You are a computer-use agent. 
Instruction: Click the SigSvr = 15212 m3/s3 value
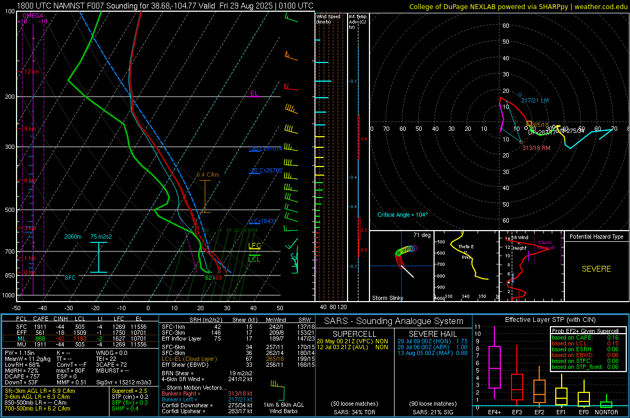pyautogui.click(x=124, y=382)
